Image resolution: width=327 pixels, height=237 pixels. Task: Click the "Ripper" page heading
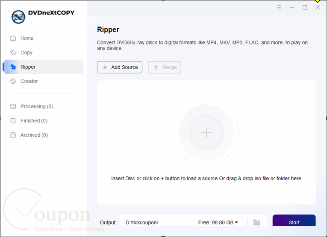[108, 30]
